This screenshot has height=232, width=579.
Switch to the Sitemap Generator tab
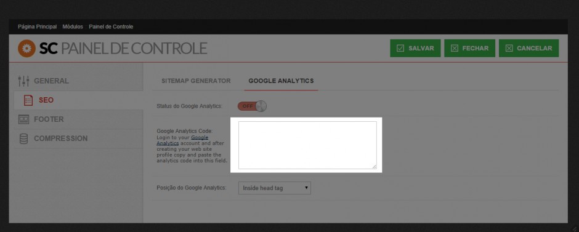[x=196, y=81]
